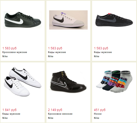The height and width of the screenshot is (123, 137).
Task: Click Nike brand label under Носки
Action: [x=97, y=118]
